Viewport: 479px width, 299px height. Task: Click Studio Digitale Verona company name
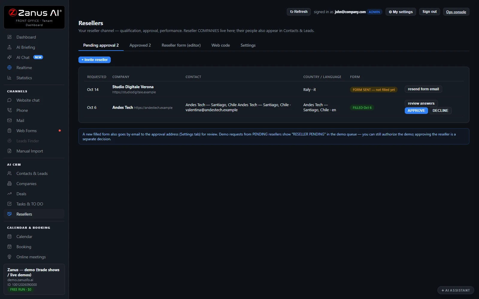(133, 87)
